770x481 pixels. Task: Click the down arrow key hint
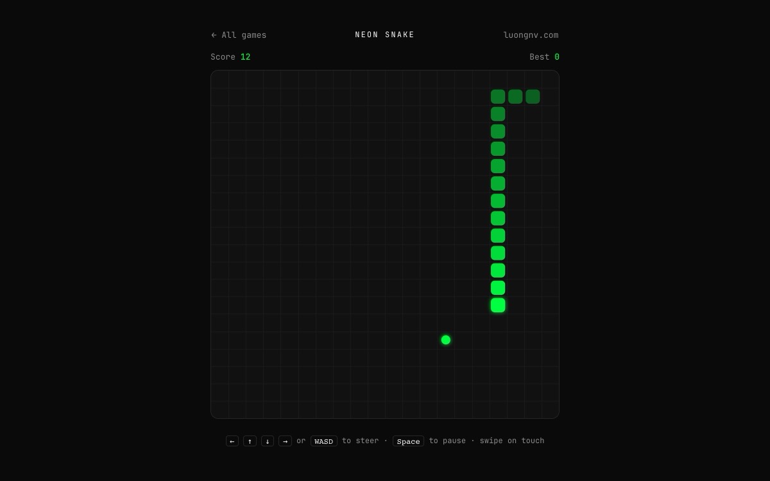[x=268, y=441]
